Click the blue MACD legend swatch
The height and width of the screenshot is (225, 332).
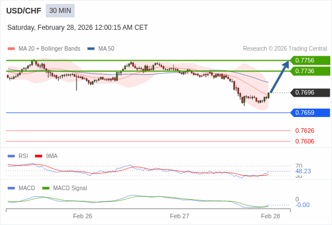click(x=11, y=188)
